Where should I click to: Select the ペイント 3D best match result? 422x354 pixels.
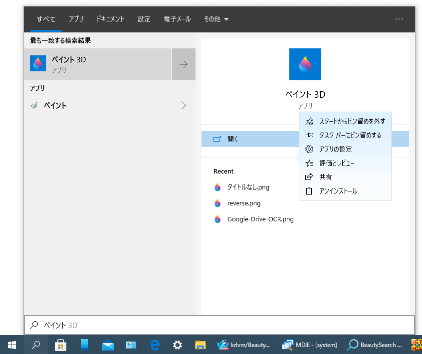[x=97, y=64]
